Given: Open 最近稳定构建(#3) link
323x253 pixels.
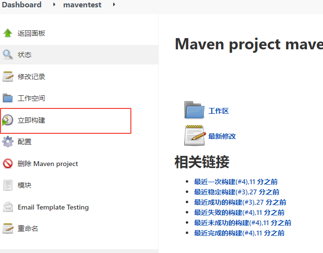Looking at the screenshot, I should (237, 192).
